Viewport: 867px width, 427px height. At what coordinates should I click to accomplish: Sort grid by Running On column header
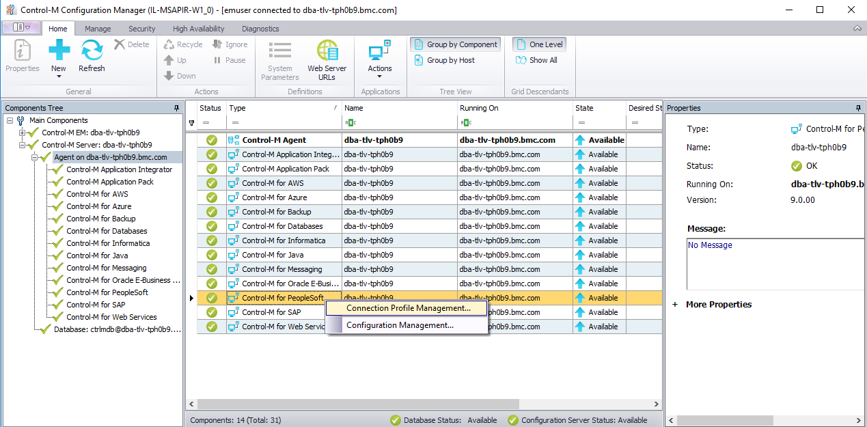pos(514,108)
